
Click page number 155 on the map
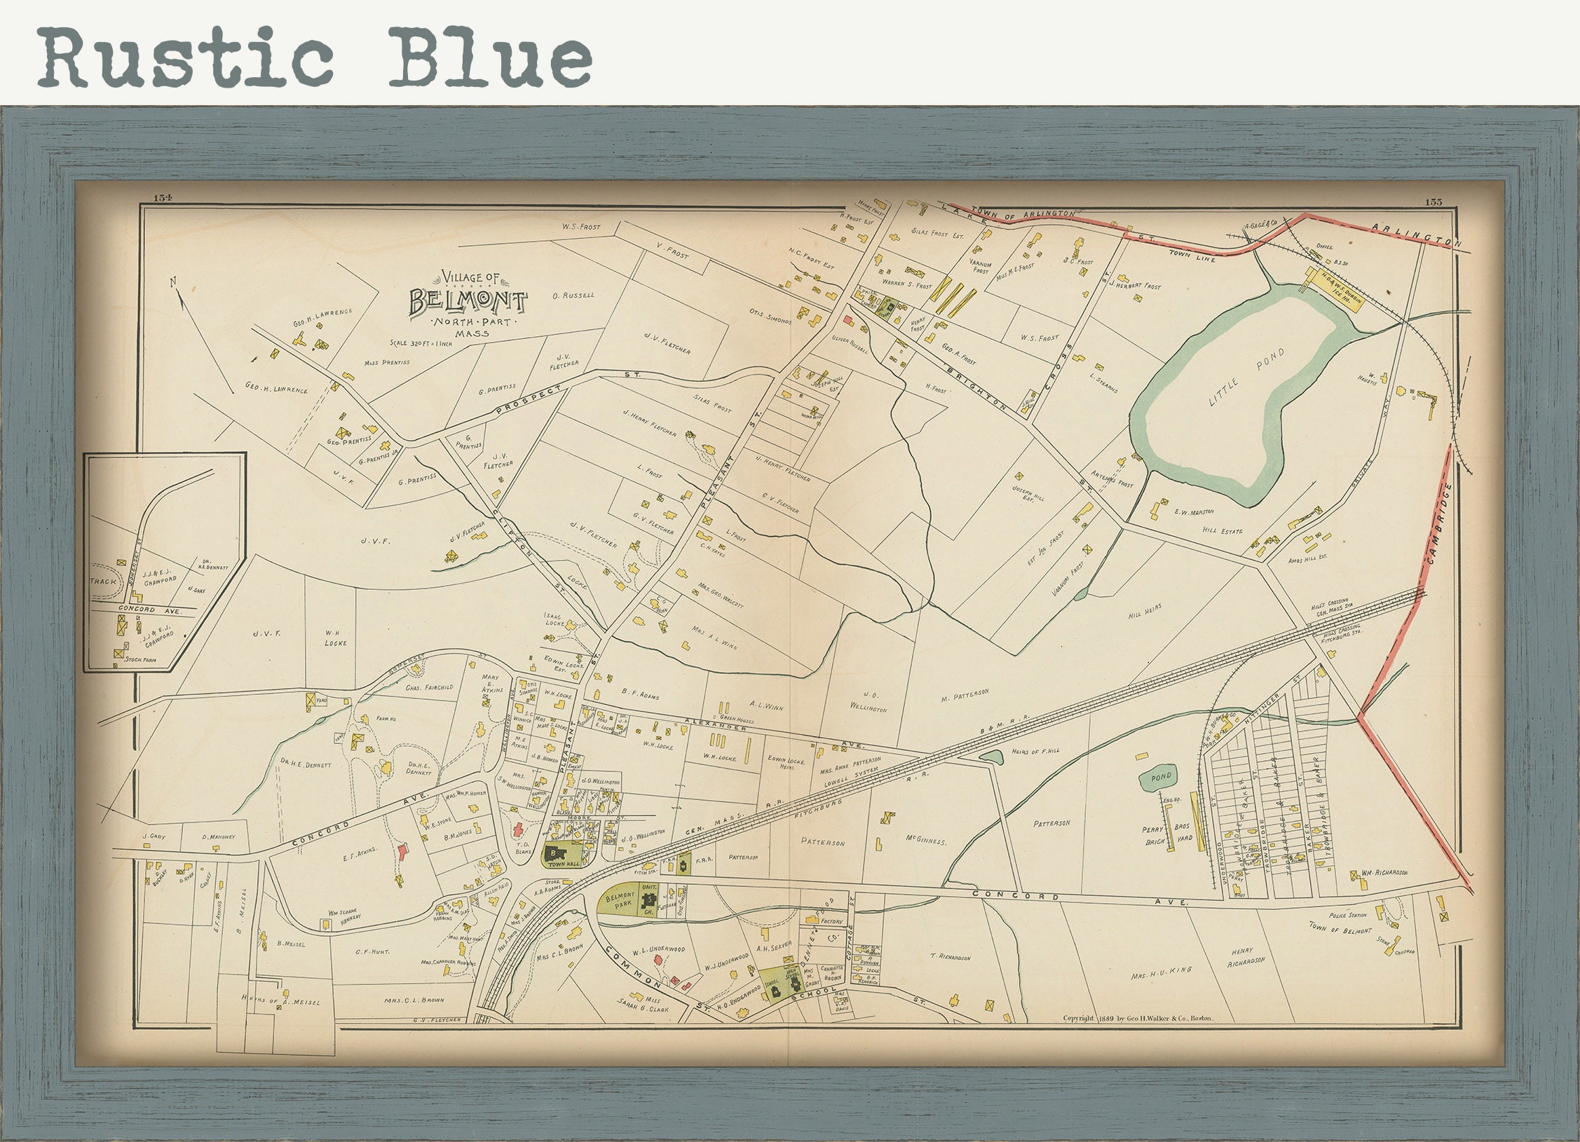click(x=1433, y=202)
